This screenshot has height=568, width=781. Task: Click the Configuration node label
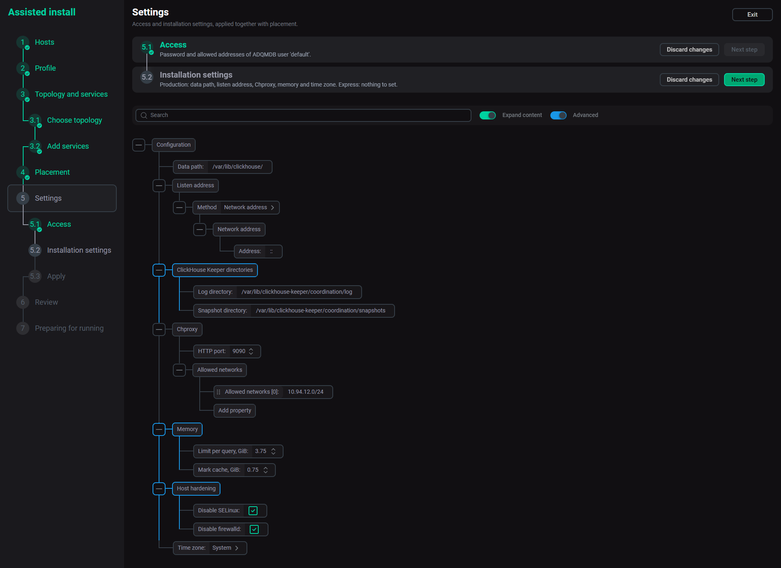point(174,145)
